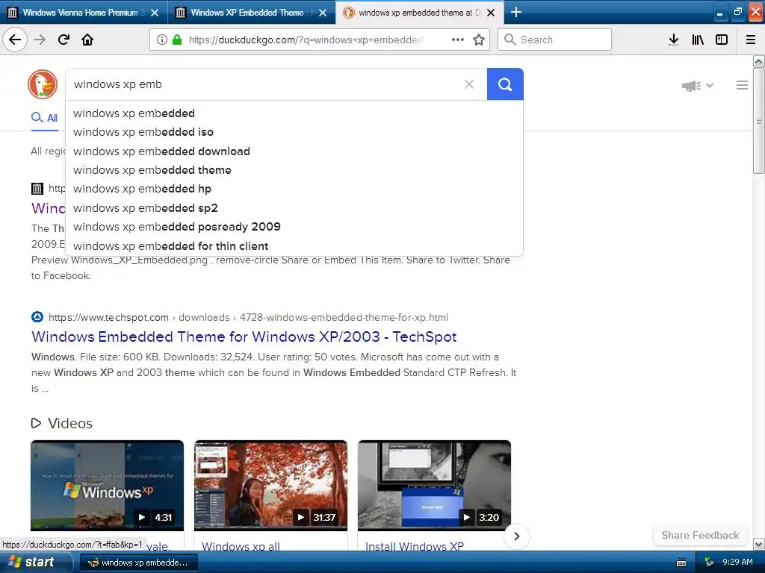The width and height of the screenshot is (765, 573).
Task: Play the 31:37 video thumbnail
Action: 270,485
